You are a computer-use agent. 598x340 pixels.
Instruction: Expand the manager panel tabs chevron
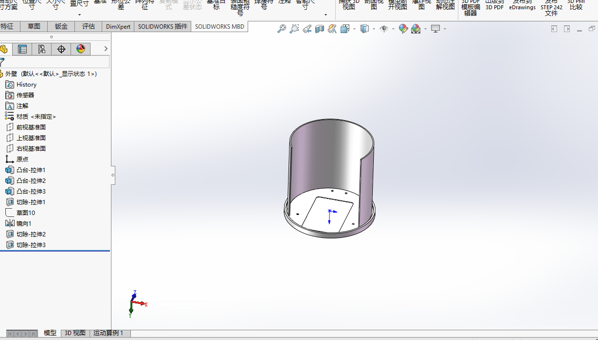click(x=106, y=49)
